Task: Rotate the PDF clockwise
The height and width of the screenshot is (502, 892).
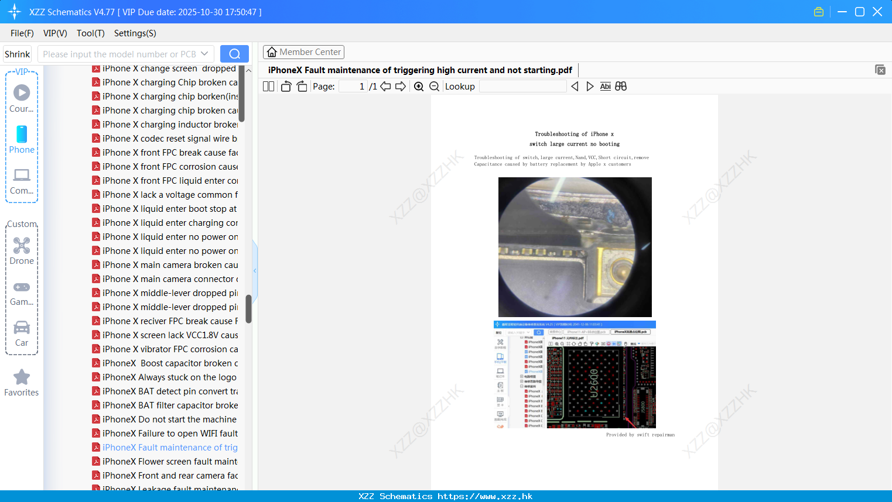Action: [302, 87]
